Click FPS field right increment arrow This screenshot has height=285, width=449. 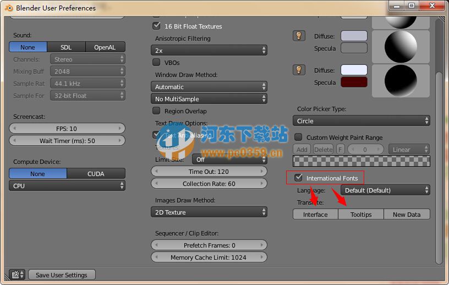pos(120,128)
